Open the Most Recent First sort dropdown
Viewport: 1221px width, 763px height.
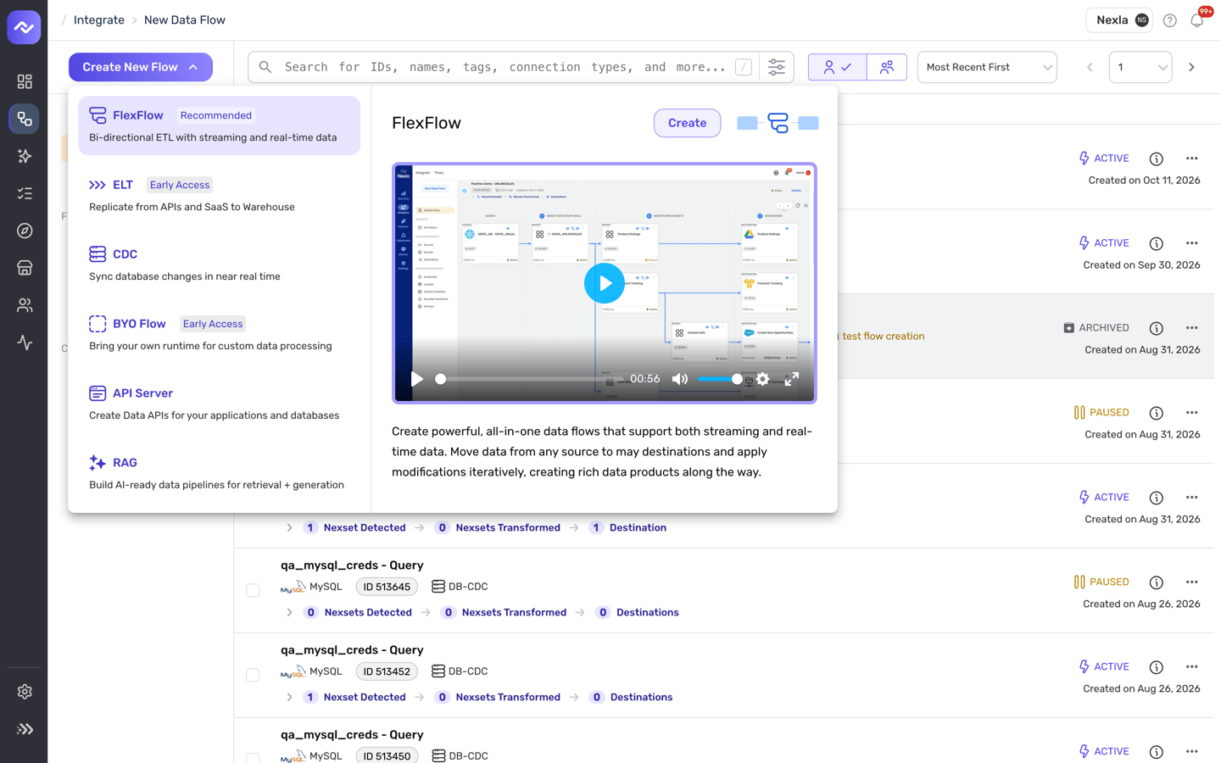987,67
